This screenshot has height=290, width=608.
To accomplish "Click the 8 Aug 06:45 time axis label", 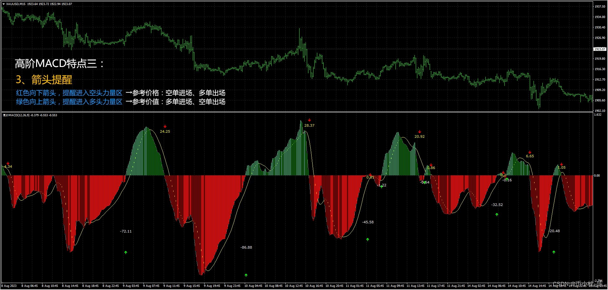I will click(x=29, y=286).
